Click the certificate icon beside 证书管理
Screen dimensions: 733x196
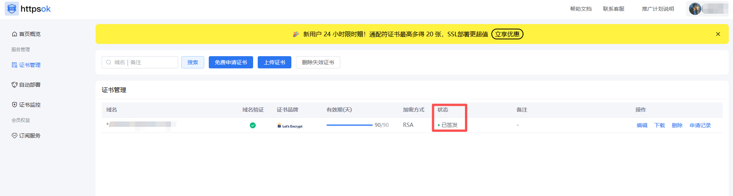coord(15,65)
